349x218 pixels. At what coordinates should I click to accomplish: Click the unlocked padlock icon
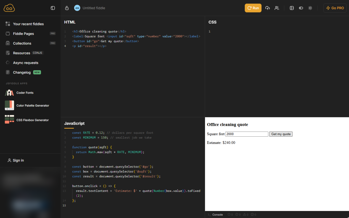point(67,8)
